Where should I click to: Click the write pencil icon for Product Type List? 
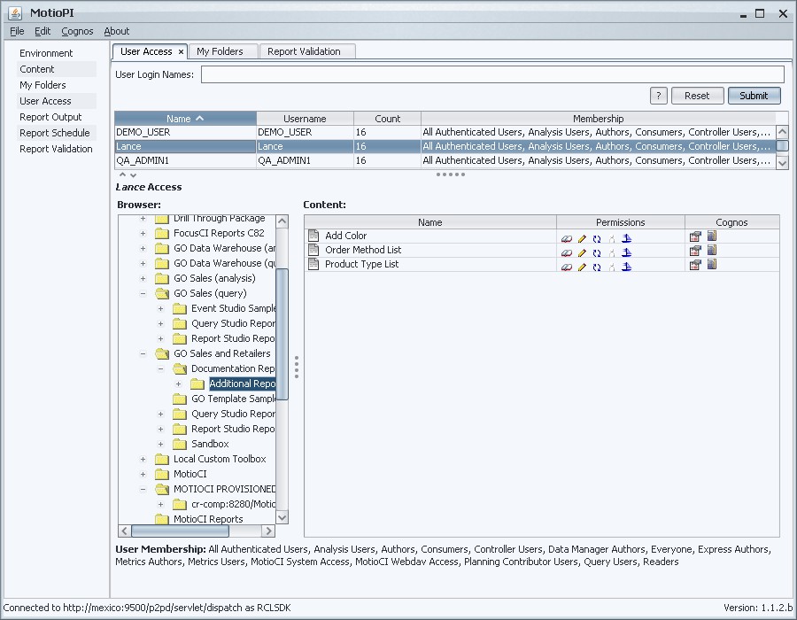tap(582, 267)
